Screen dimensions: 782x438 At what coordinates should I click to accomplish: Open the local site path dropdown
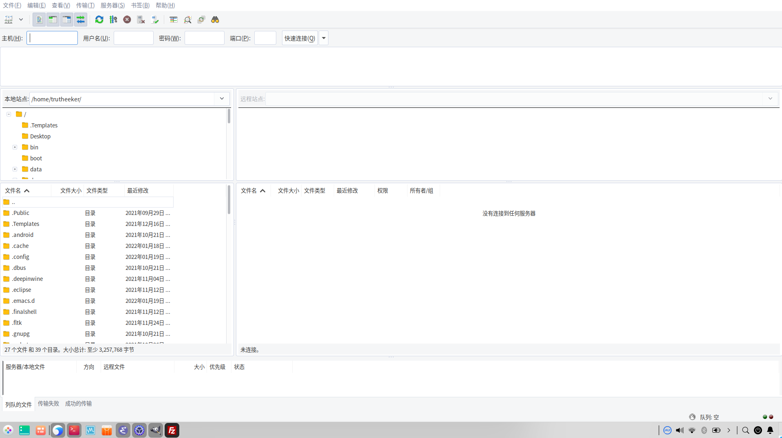[x=222, y=99]
